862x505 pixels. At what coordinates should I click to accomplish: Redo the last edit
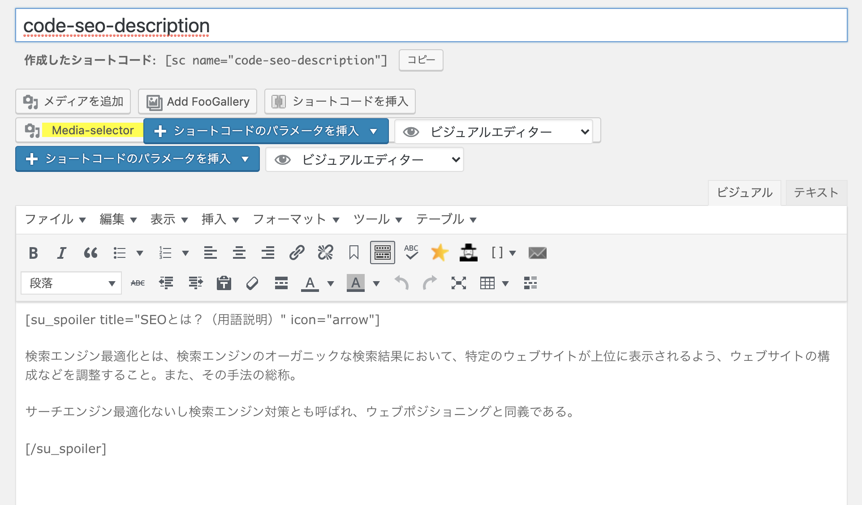point(430,283)
